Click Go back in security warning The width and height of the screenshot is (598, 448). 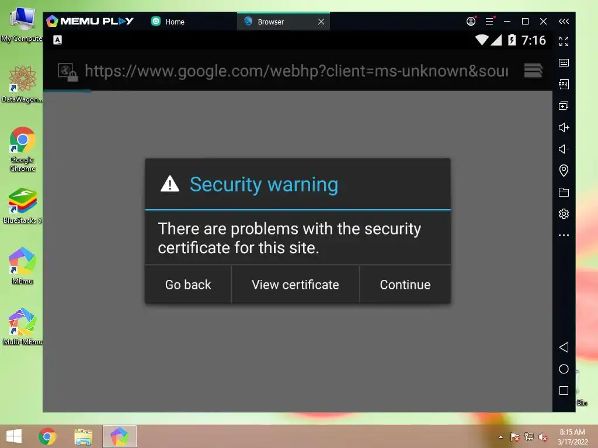click(x=188, y=285)
